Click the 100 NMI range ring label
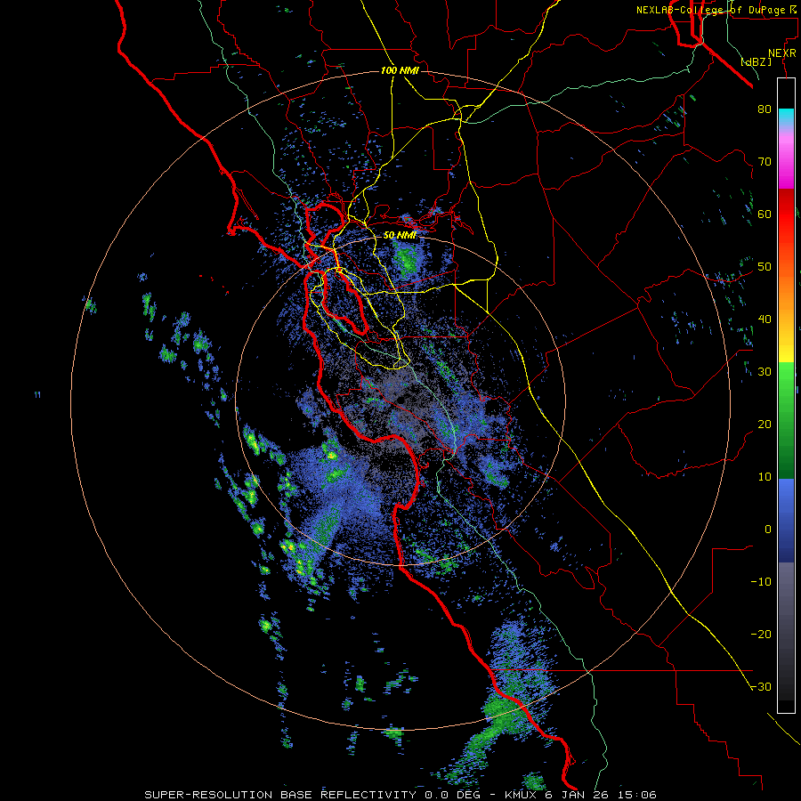This screenshot has width=801, height=801. click(x=400, y=70)
